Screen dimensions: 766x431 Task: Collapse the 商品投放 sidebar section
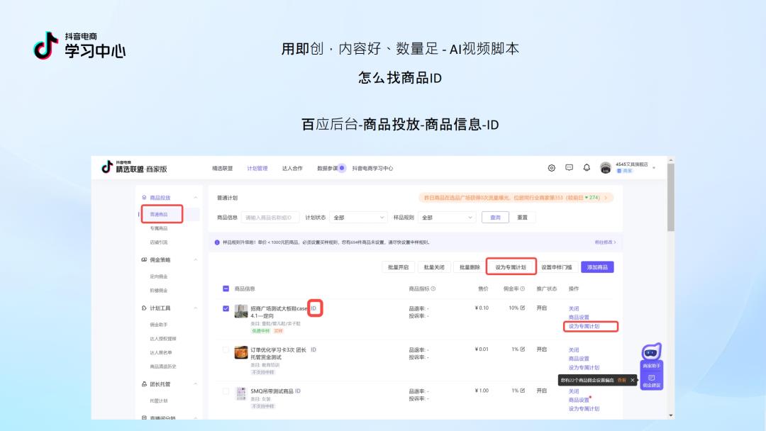tap(196, 198)
